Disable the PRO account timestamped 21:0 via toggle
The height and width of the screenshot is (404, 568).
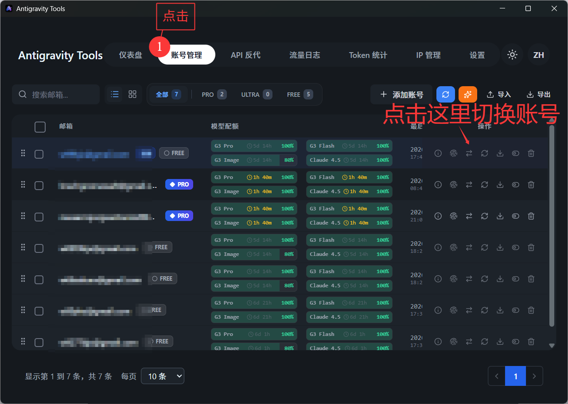516,216
